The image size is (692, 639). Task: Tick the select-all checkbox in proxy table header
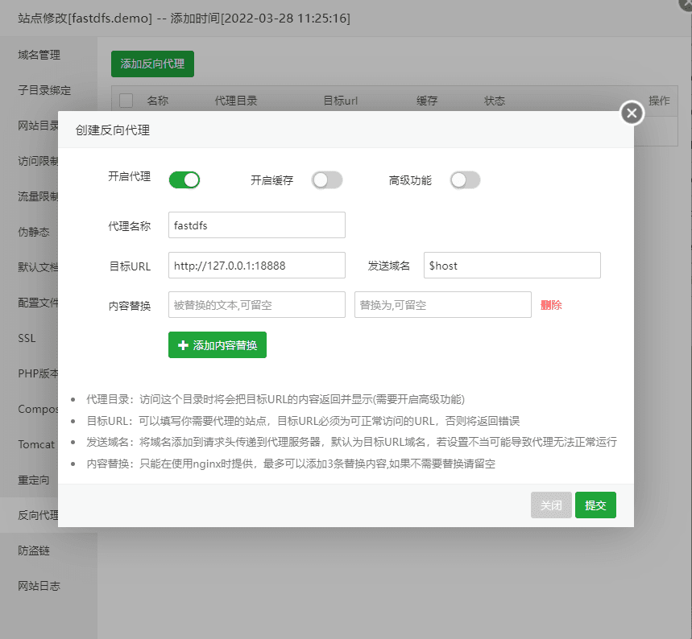click(x=126, y=101)
